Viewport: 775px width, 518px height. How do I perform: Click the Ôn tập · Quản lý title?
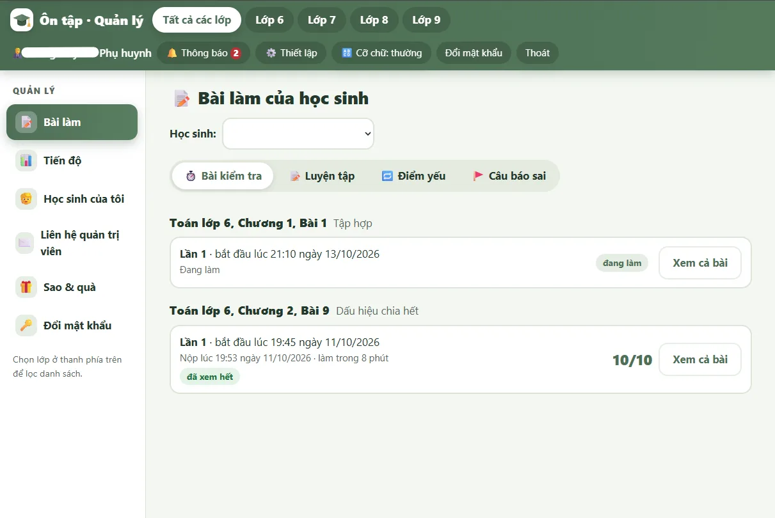click(x=92, y=20)
